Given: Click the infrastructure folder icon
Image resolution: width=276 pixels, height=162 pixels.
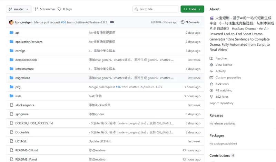Looking at the screenshot, I should tap(11, 69).
